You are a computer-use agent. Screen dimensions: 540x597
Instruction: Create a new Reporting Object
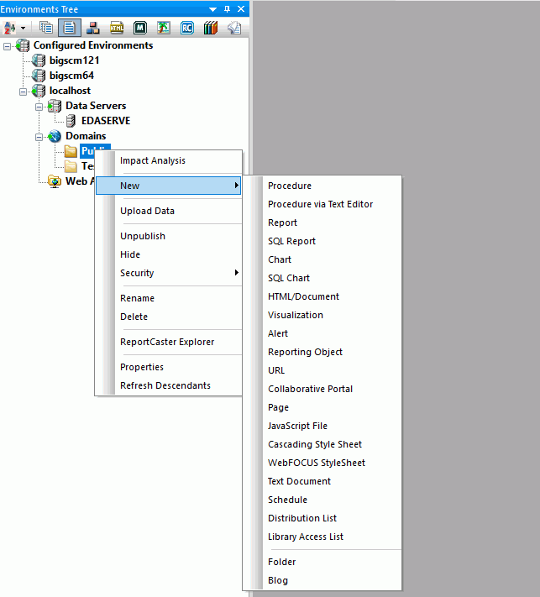point(305,352)
